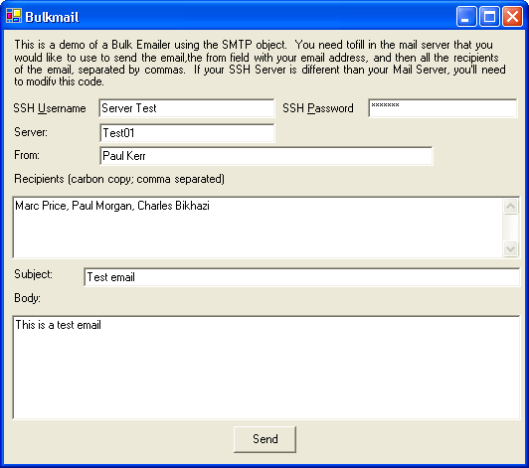Close the Bulkmail window
Screen dimensions: 529x468
coord(512,16)
